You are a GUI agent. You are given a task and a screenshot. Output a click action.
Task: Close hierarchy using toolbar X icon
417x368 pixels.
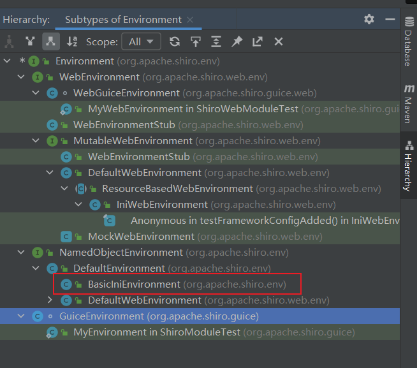[x=279, y=41]
